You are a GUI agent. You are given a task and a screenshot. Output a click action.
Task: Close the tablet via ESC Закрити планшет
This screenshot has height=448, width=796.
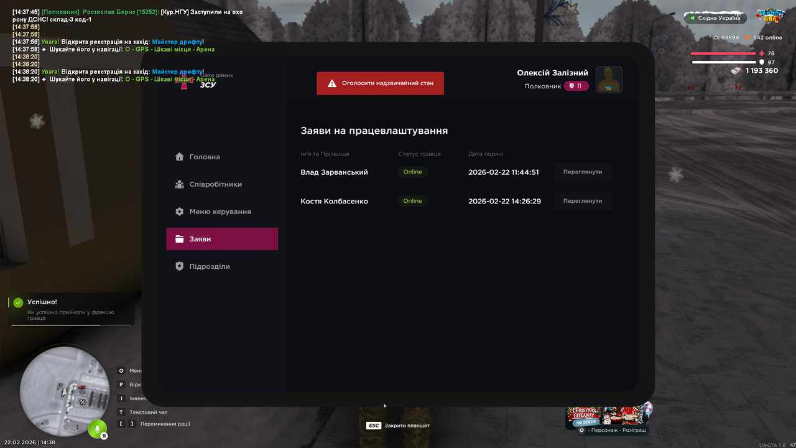398,426
